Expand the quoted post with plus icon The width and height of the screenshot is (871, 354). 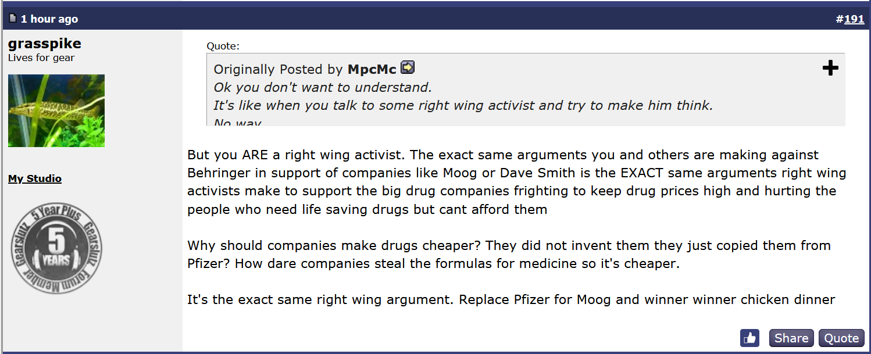[x=830, y=69]
